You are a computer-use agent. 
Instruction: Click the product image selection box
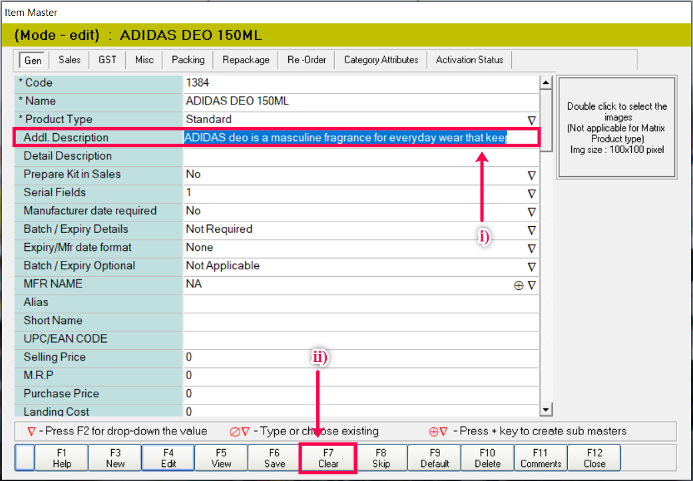[616, 127]
